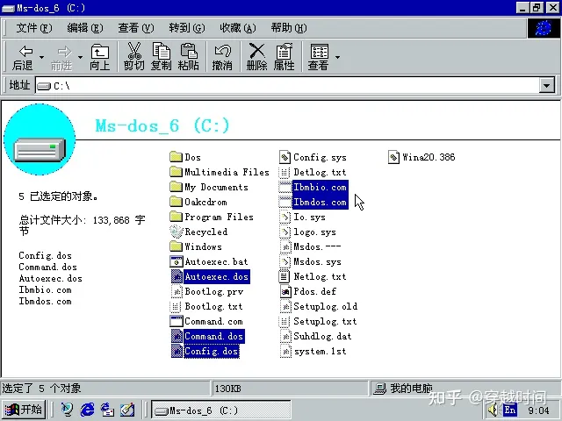
Task: Open the Back button history dropdown arrow
Action: coord(41,57)
